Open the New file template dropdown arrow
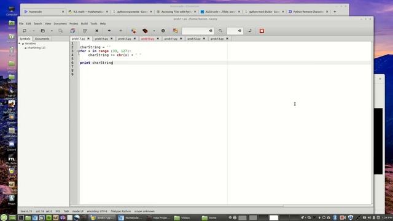393x221 pixels. [33, 31]
